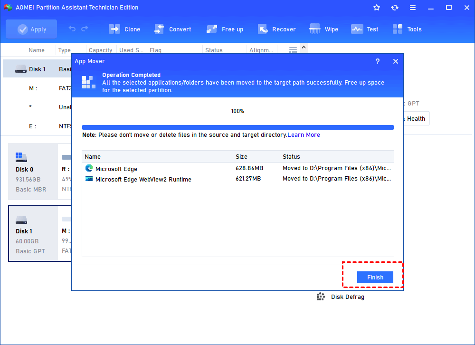Close the App Mover dialog
The image size is (475, 345).
click(395, 61)
